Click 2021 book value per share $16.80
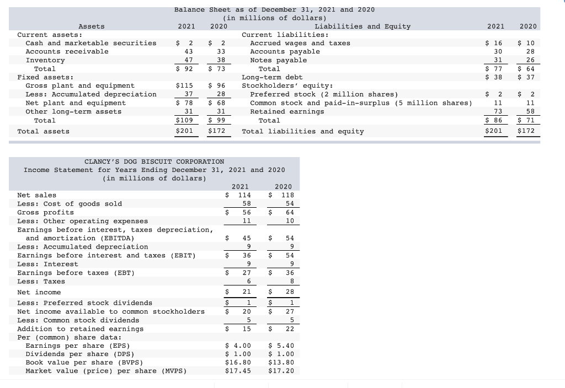565x388 pixels. (x=238, y=363)
